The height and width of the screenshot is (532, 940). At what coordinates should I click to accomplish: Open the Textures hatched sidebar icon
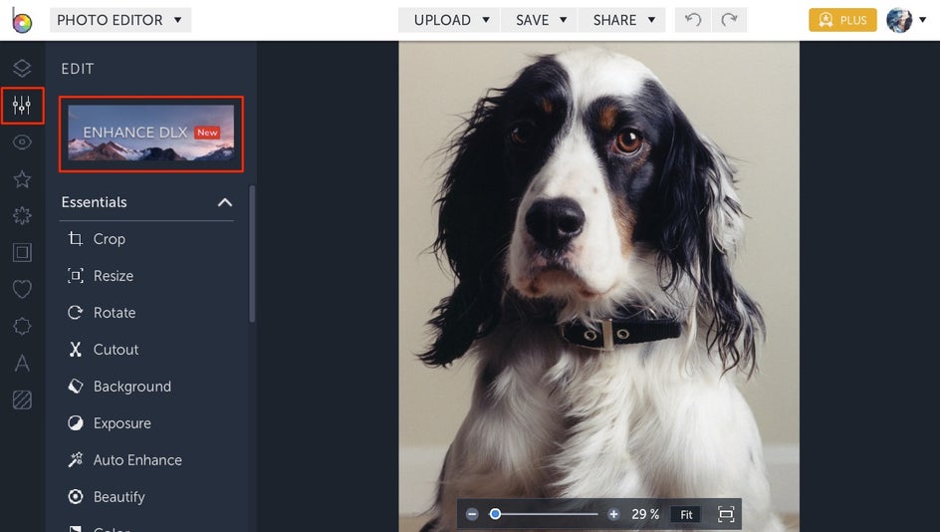click(x=22, y=399)
